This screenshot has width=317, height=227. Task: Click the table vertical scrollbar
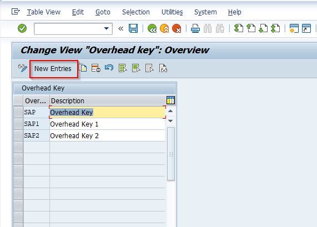pyautogui.click(x=171, y=154)
